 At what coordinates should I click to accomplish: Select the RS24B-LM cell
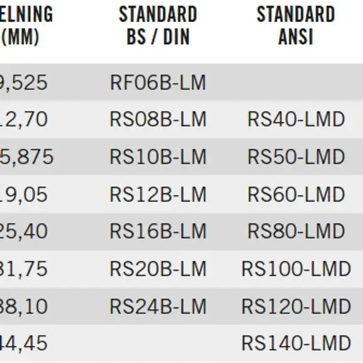click(158, 306)
